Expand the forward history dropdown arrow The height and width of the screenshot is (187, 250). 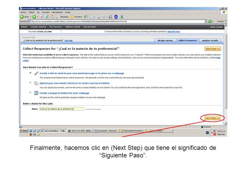click(x=38, y=17)
